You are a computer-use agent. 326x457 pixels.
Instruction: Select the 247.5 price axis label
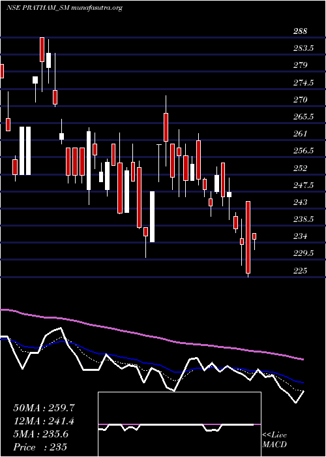[x=303, y=185]
